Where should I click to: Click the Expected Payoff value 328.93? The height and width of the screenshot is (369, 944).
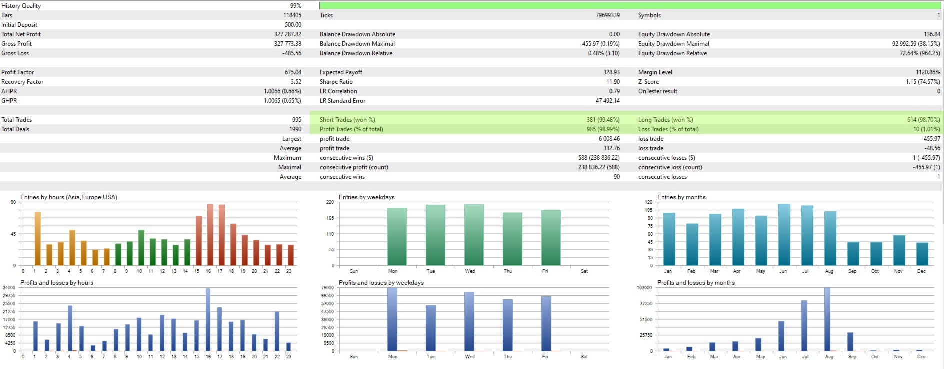click(611, 72)
